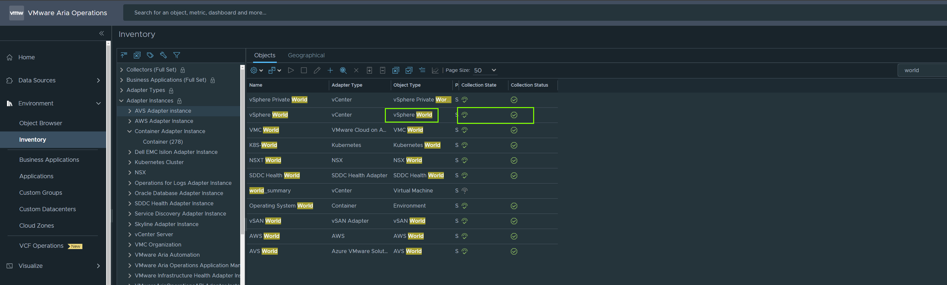Click the document plus icon in toolbar
Viewport: 947px width, 285px height.
click(369, 70)
